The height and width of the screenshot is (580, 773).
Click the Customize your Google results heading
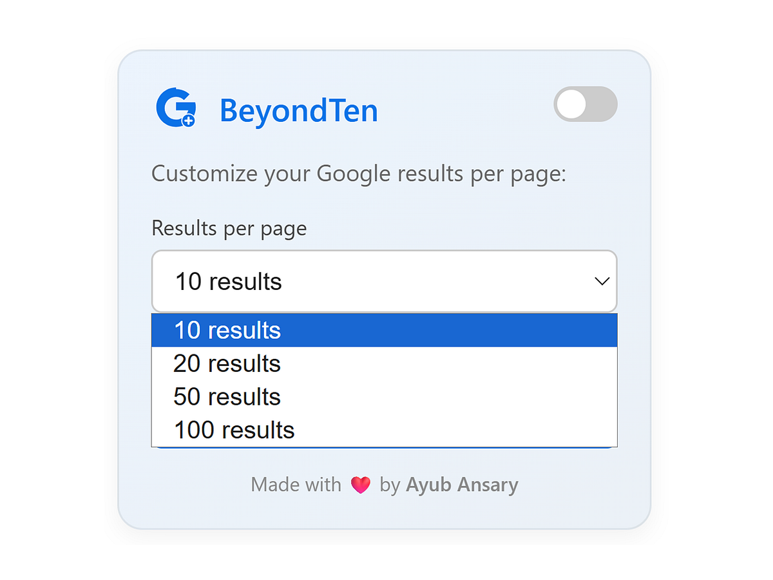tap(359, 173)
